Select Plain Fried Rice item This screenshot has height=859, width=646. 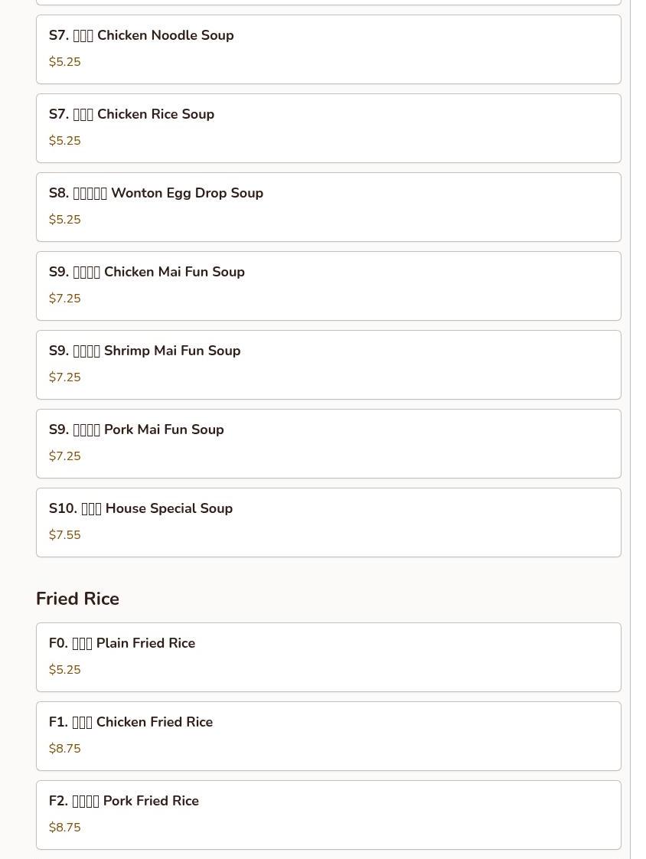pyautogui.click(x=328, y=657)
